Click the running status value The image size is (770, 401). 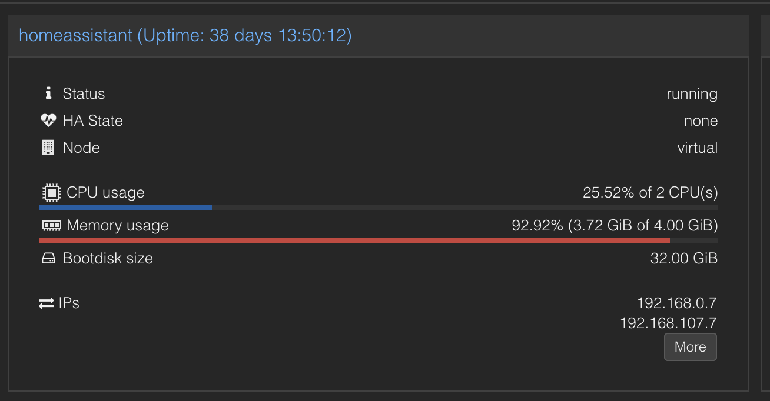(692, 94)
